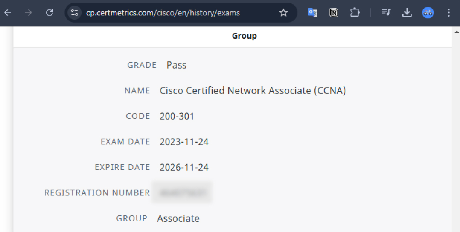This screenshot has height=232, width=460.
Task: Click the browser Back arrow
Action: pyautogui.click(x=8, y=13)
